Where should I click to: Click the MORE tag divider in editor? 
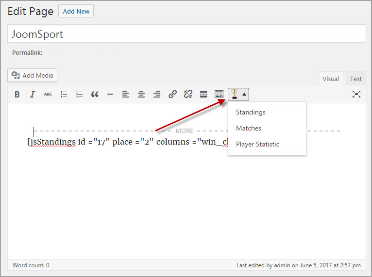(184, 131)
